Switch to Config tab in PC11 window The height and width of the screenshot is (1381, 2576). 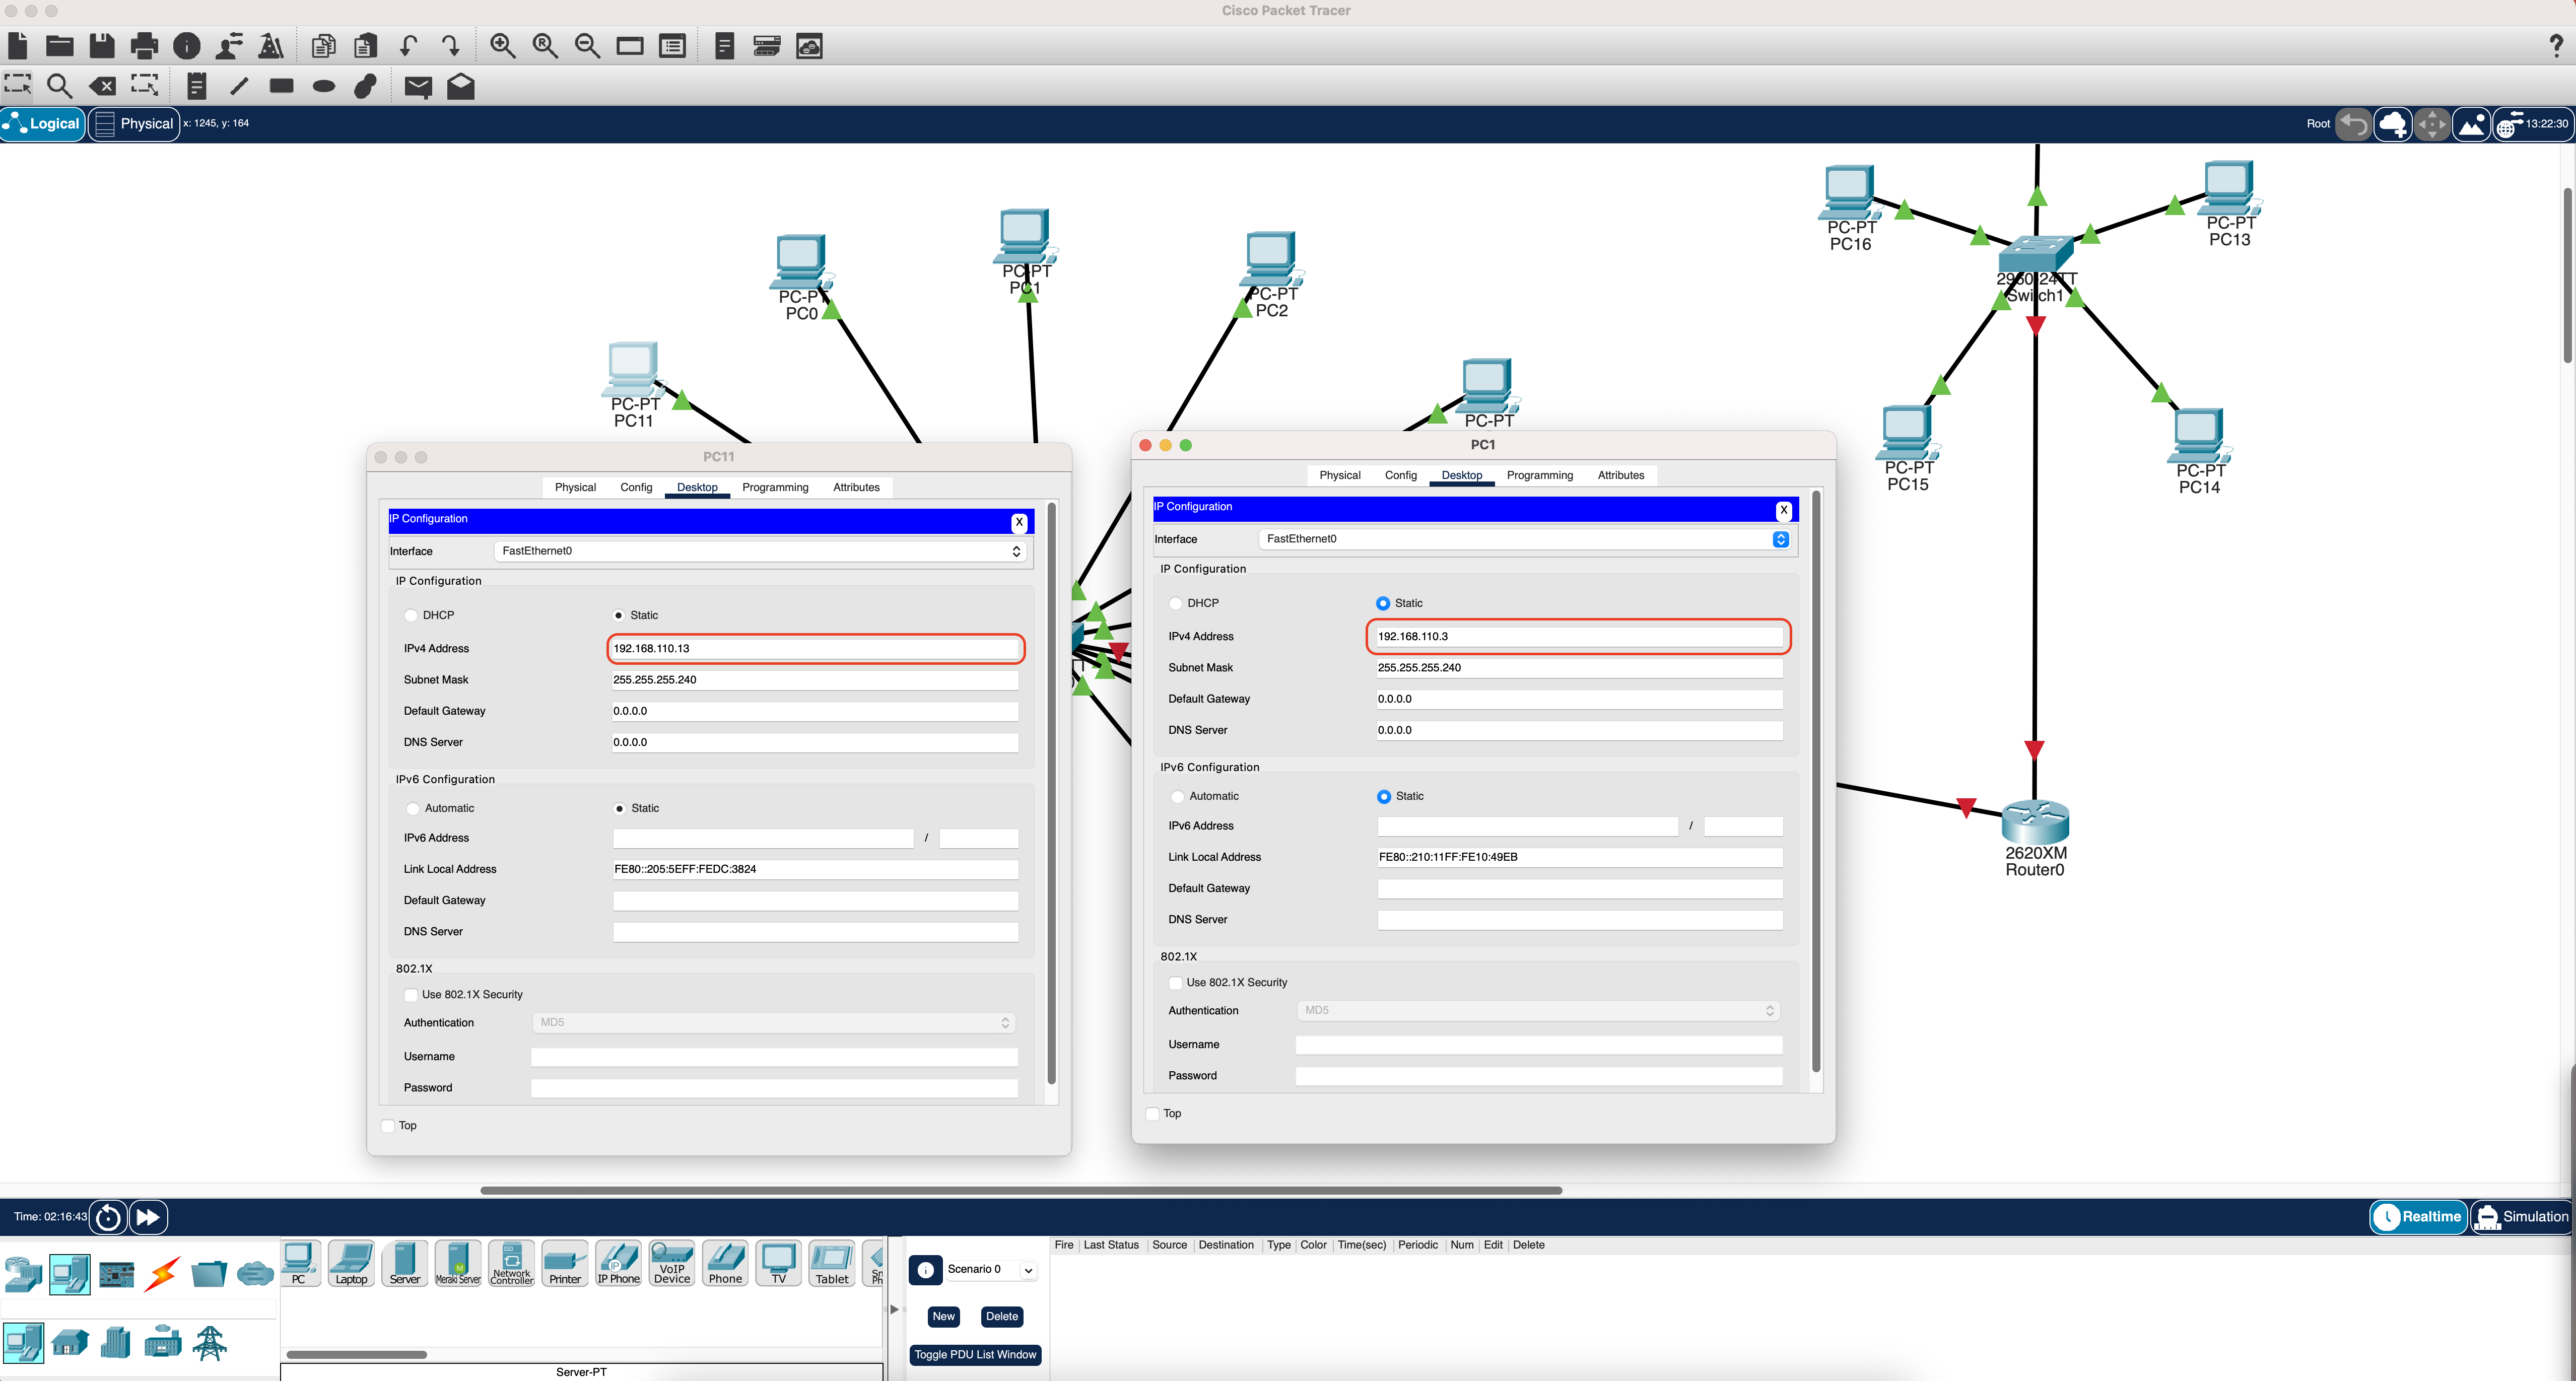pos(636,487)
